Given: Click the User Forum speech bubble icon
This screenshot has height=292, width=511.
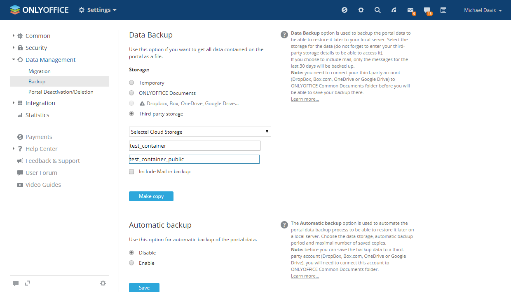Looking at the screenshot, I should (20, 173).
